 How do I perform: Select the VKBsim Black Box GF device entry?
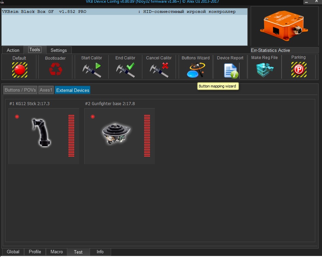pos(124,12)
